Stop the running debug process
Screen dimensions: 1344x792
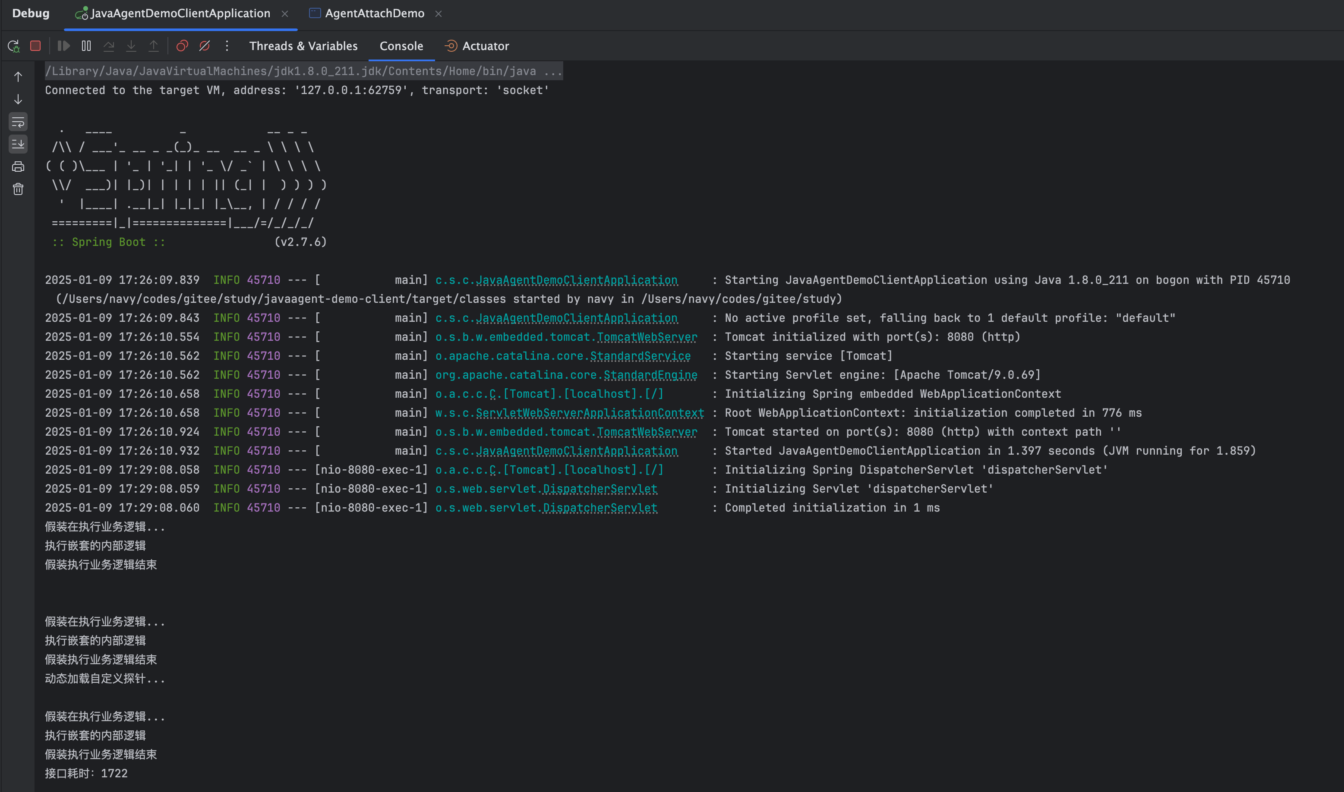coord(35,46)
